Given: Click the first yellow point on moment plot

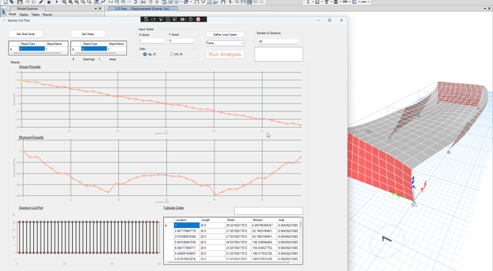Looking at the screenshot, I should click(x=23, y=152).
